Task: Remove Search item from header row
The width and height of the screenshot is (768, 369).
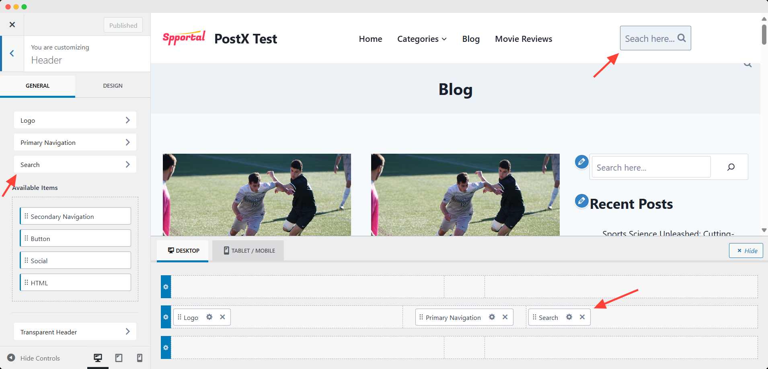Action: [582, 317]
